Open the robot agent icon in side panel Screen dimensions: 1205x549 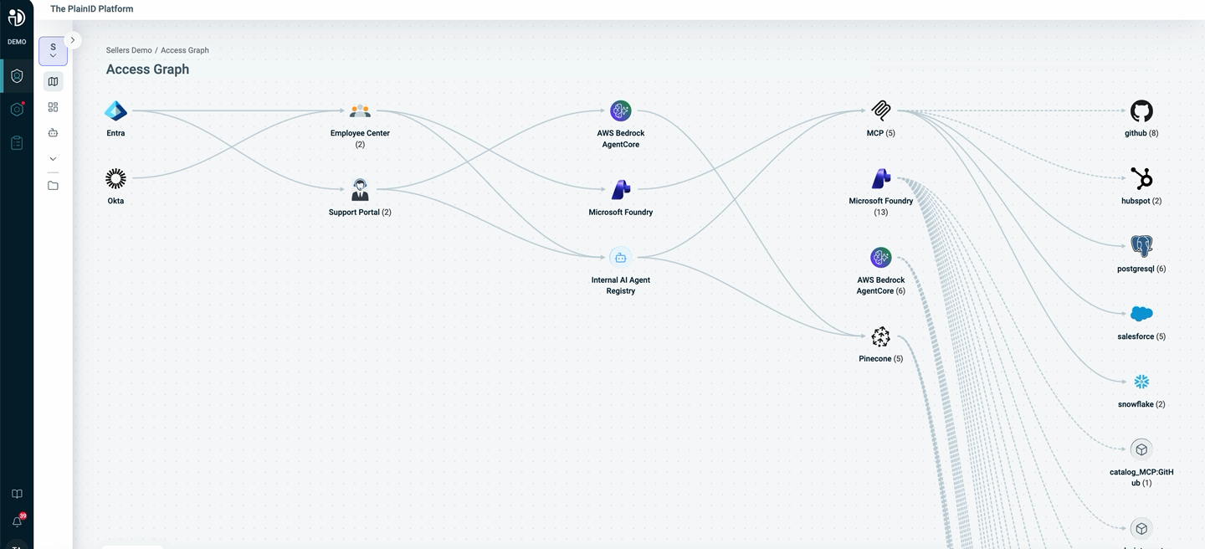coord(53,132)
